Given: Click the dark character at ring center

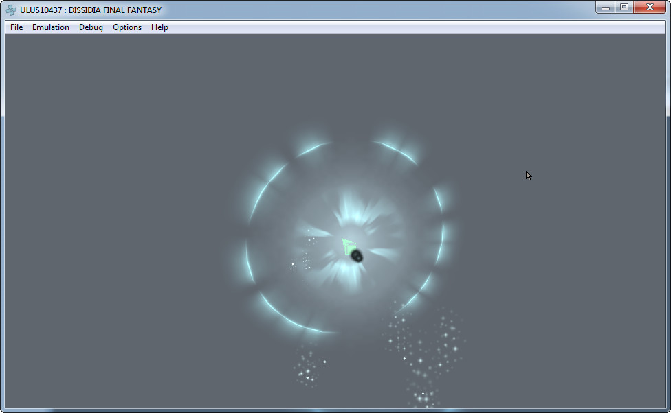Looking at the screenshot, I should click(357, 256).
